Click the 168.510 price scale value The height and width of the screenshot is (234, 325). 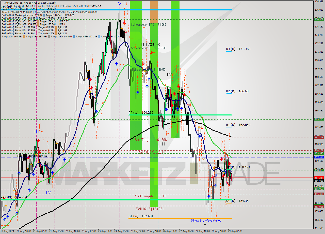(319, 77)
